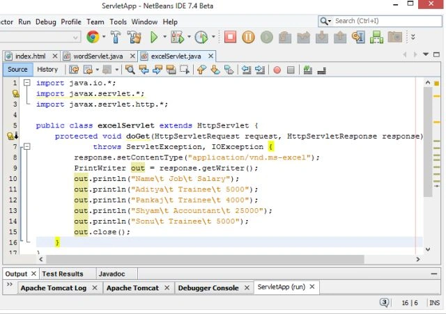Open the Test Results tab

[63, 274]
